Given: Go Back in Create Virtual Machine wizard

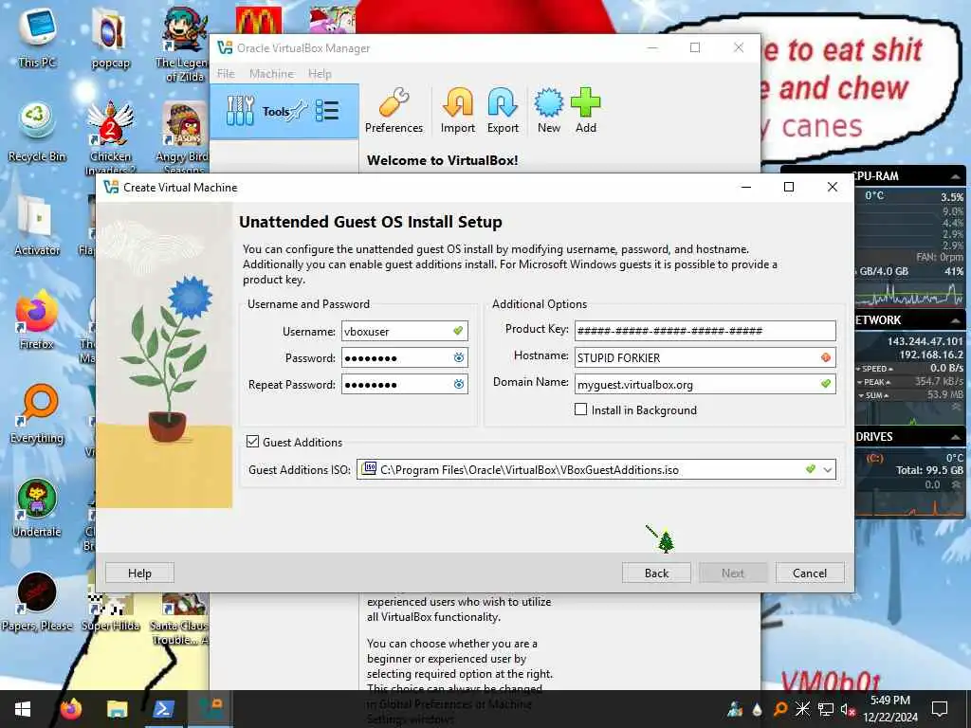Looking at the screenshot, I should pyautogui.click(x=656, y=573).
